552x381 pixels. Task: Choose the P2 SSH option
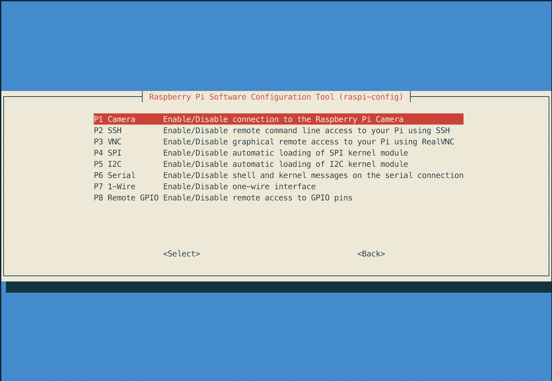(x=279, y=131)
